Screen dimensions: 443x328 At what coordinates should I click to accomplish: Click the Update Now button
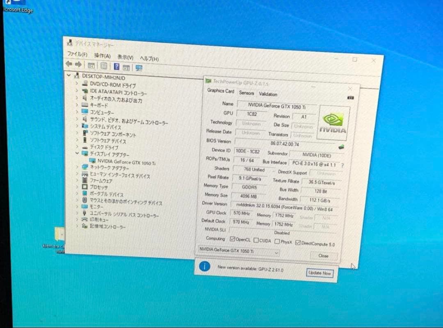tap(319, 273)
